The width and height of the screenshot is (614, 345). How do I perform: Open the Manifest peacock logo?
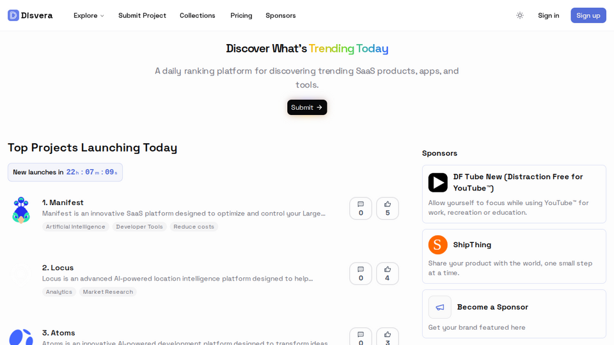tap(21, 210)
